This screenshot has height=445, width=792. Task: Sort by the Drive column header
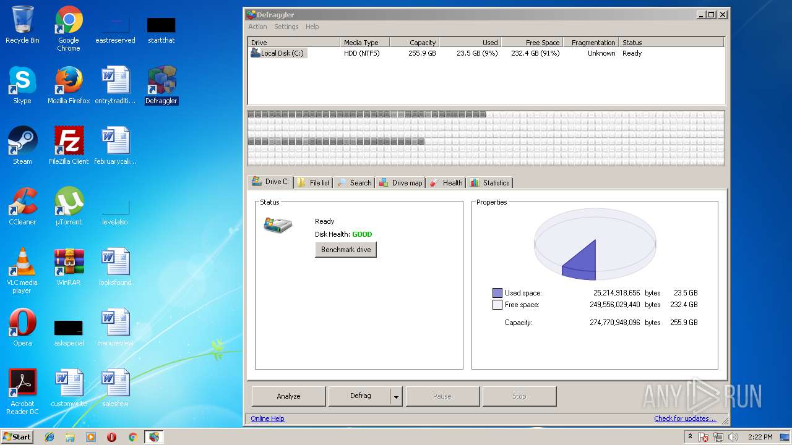tap(294, 43)
